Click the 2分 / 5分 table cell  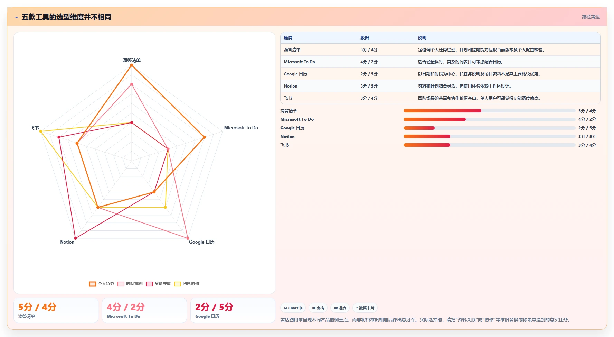pos(369,74)
